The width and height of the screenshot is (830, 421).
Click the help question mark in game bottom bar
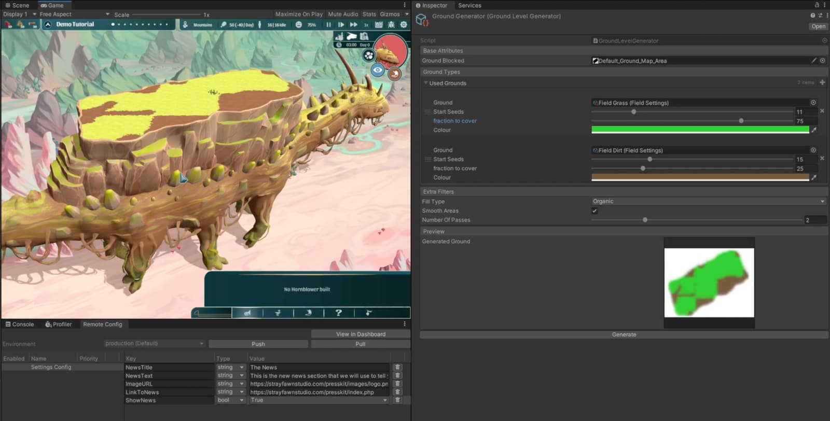pyautogui.click(x=339, y=313)
